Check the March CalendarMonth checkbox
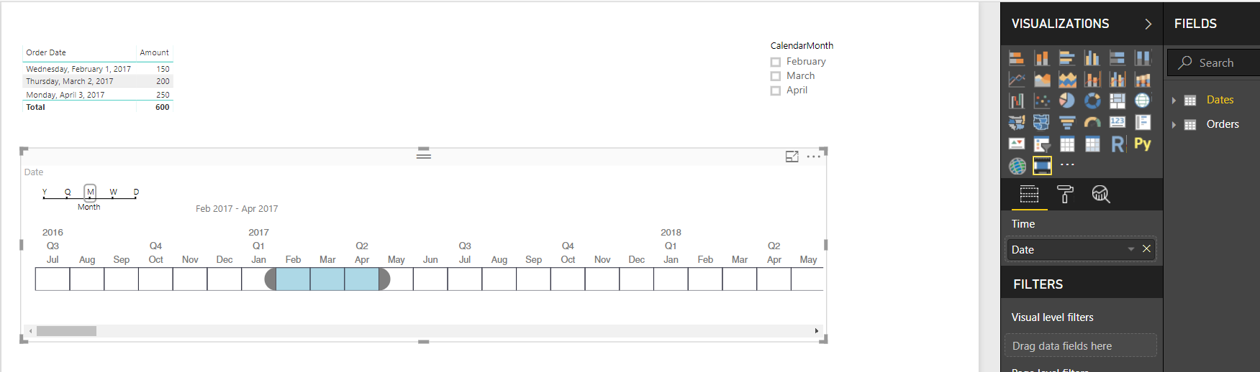 click(776, 76)
